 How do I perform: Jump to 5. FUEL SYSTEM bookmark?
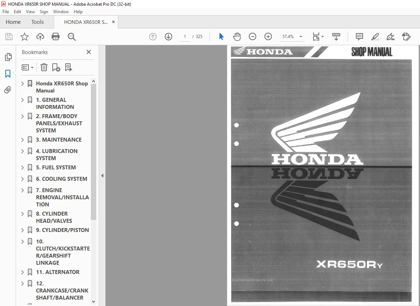coord(56,168)
